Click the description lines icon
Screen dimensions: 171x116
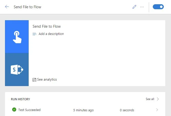point(35,34)
